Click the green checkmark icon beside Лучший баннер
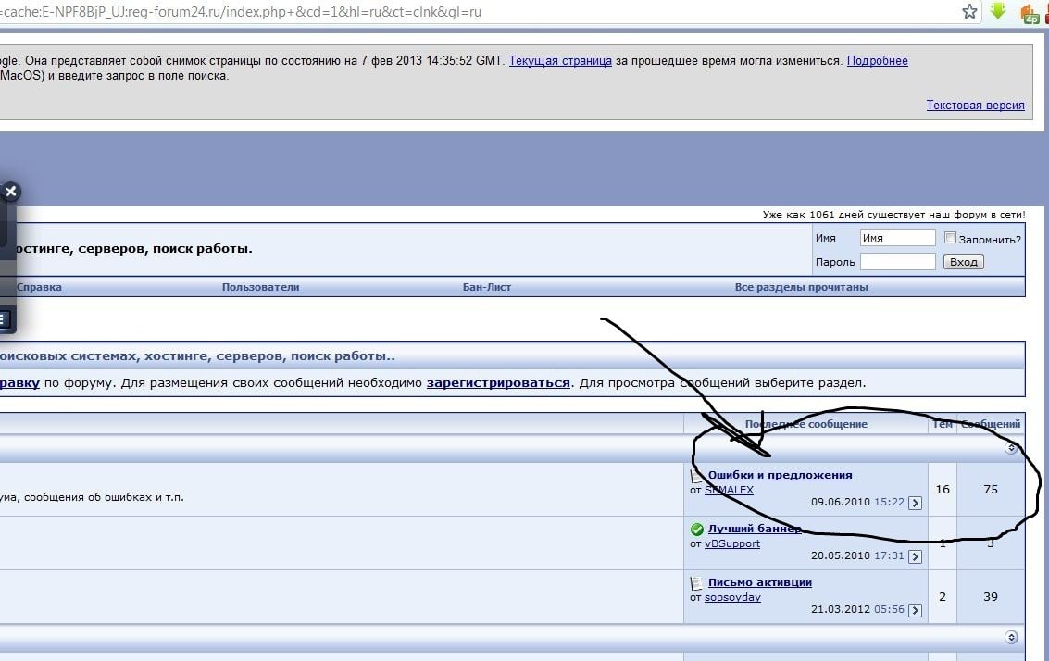 pos(697,530)
